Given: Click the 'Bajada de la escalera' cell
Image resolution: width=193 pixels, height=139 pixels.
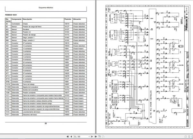Looking at the screenshot, I should (x=43, y=87).
